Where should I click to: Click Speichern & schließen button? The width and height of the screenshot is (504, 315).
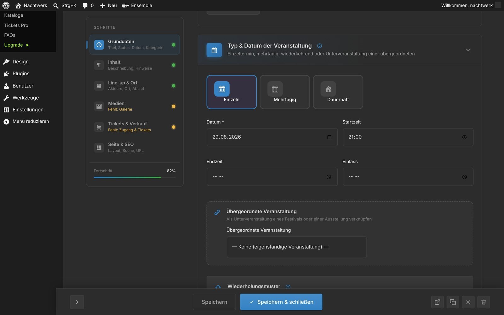(x=281, y=302)
